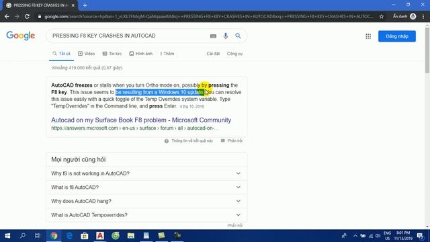Bookmark this page with the star icon
Viewport: 430px width, 242px height.
click(382, 16)
